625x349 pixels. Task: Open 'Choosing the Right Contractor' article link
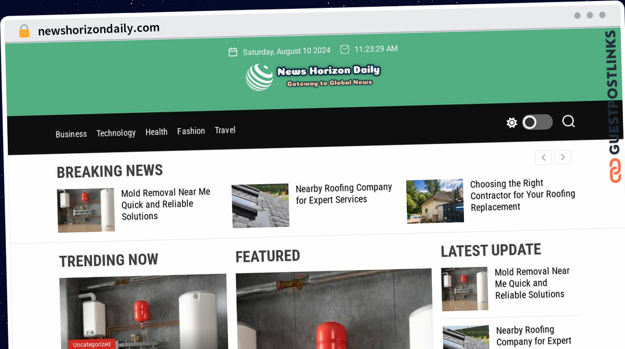click(522, 195)
